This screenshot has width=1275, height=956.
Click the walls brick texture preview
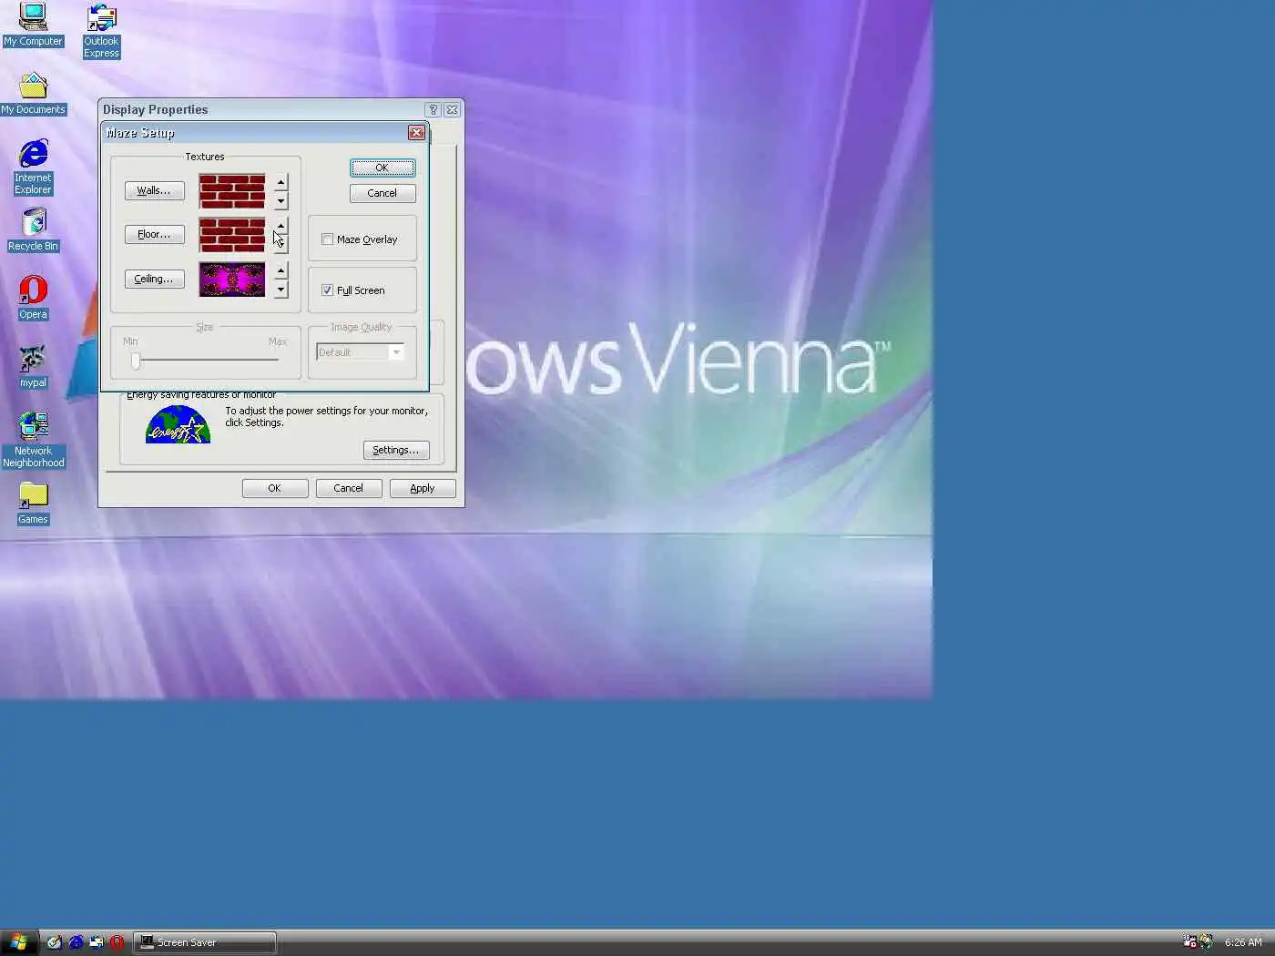232,191
